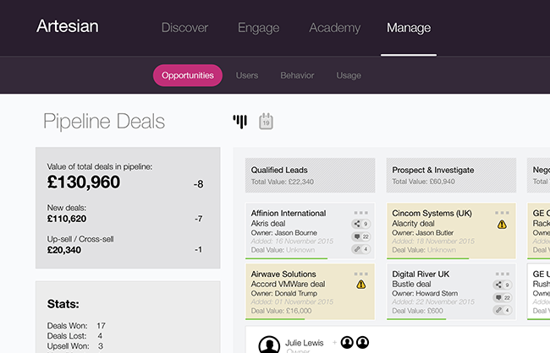
Task: Select the Opportunities sub-tab
Action: (188, 75)
